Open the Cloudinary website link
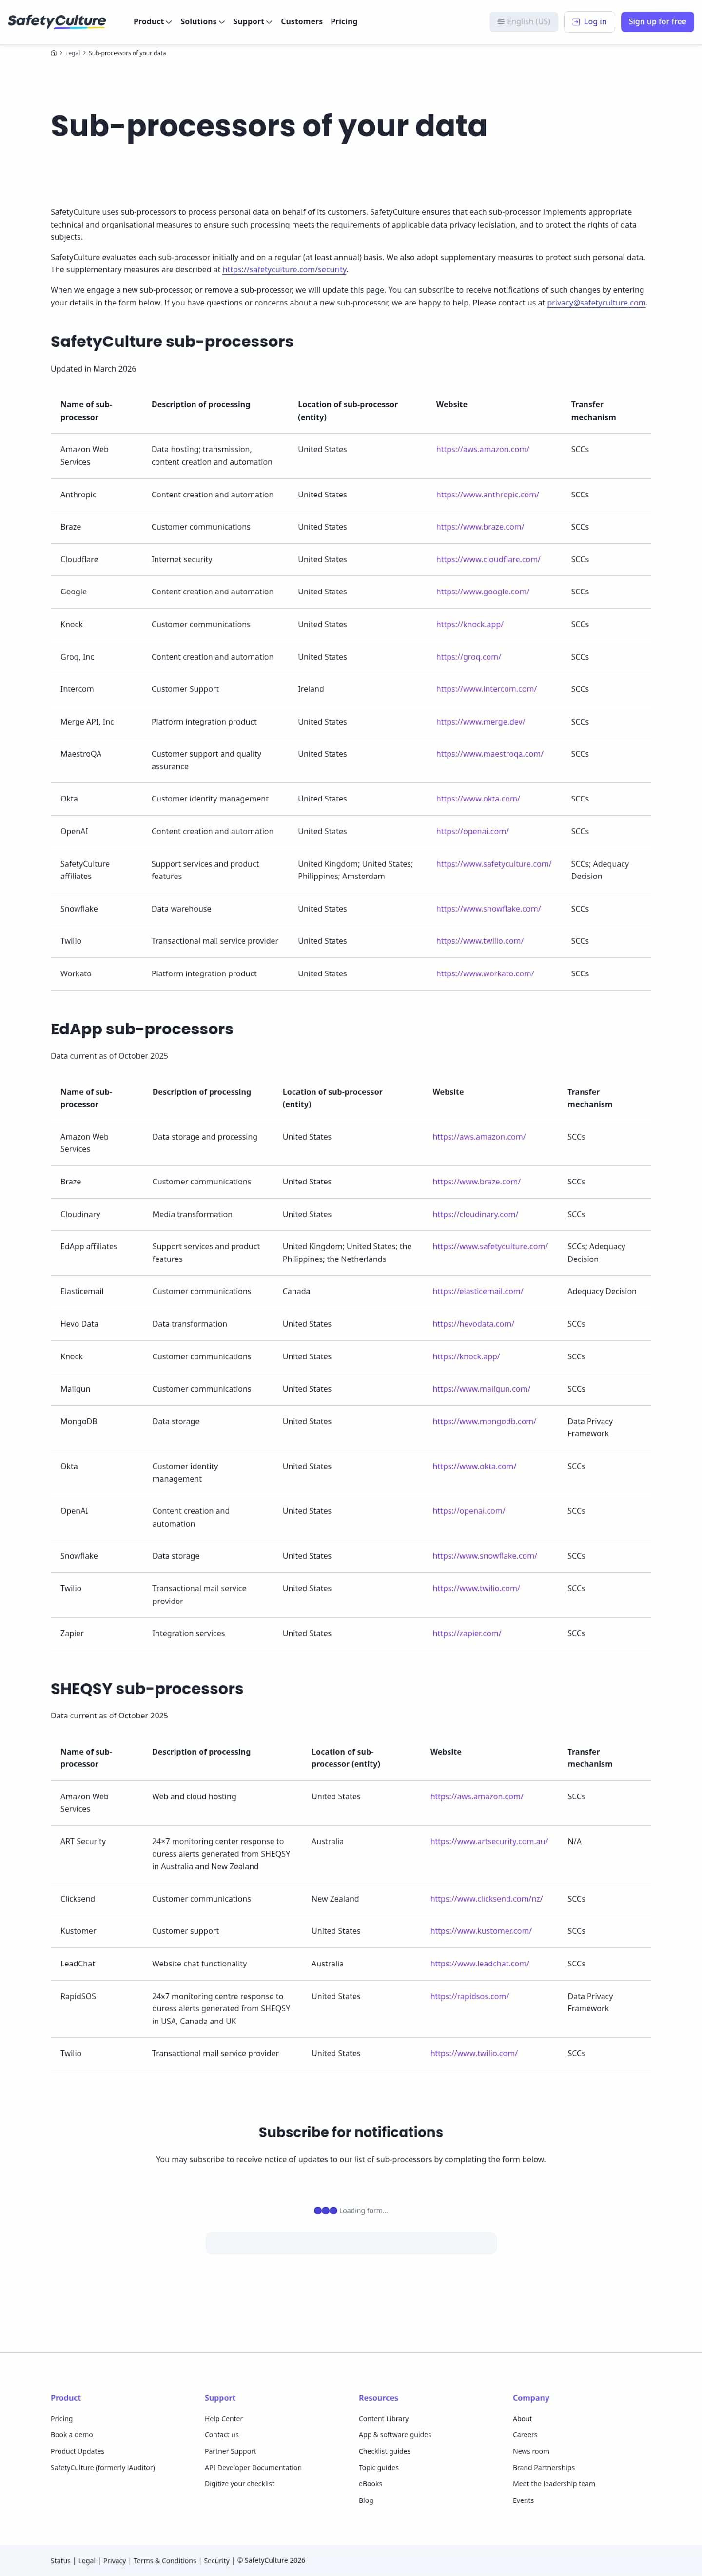The height and width of the screenshot is (2576, 702). click(475, 1214)
